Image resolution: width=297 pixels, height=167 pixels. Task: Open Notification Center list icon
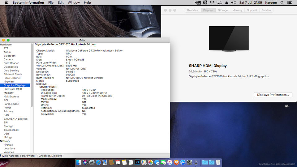[x=290, y=2]
